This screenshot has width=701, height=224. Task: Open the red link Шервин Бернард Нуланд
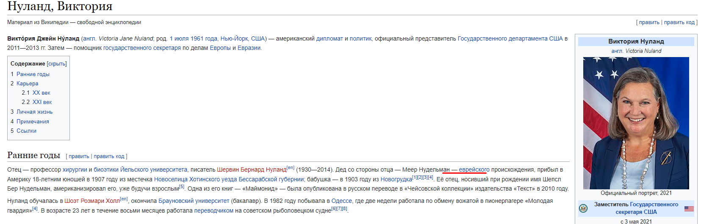252,169
